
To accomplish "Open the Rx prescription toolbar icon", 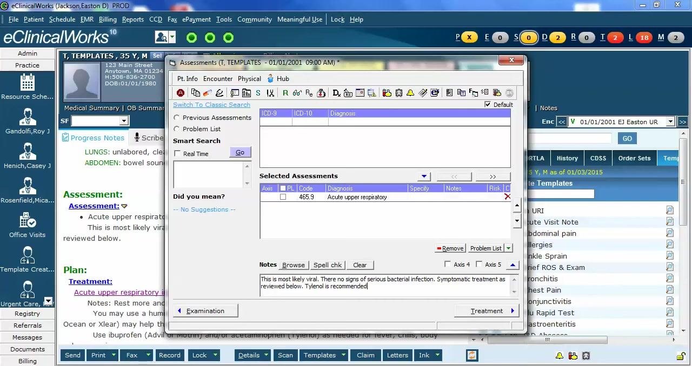I will click(348, 93).
